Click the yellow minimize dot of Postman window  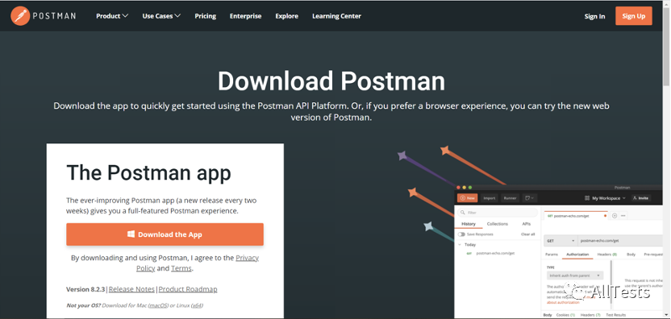(464, 188)
